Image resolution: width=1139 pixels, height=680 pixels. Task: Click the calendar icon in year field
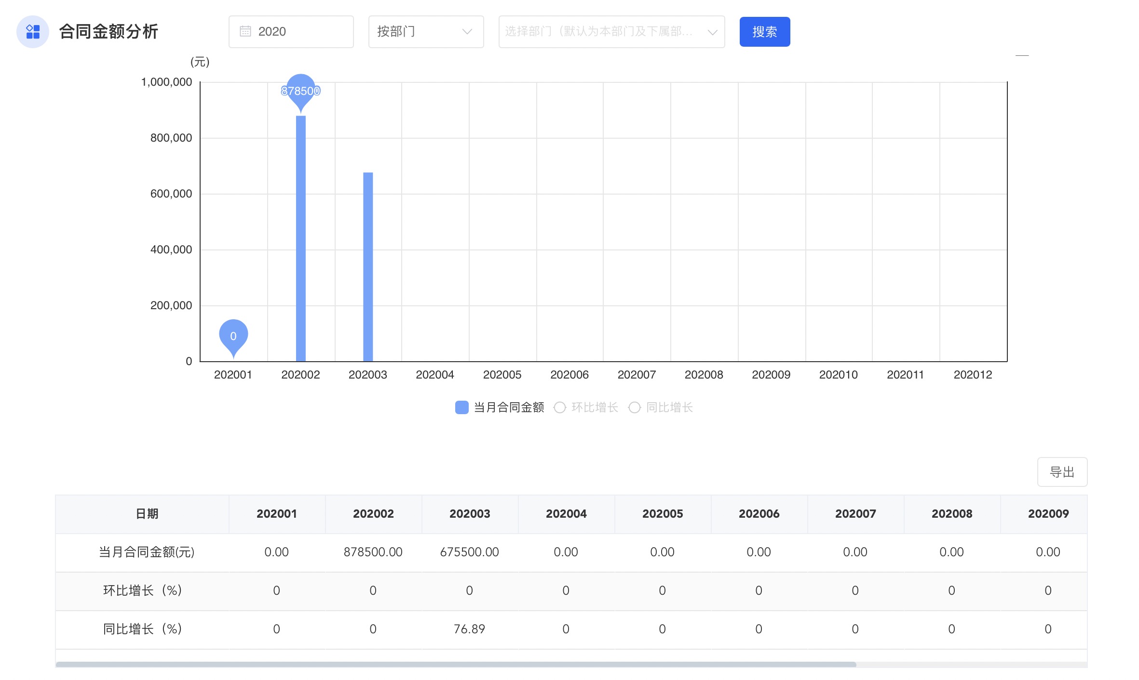(245, 32)
